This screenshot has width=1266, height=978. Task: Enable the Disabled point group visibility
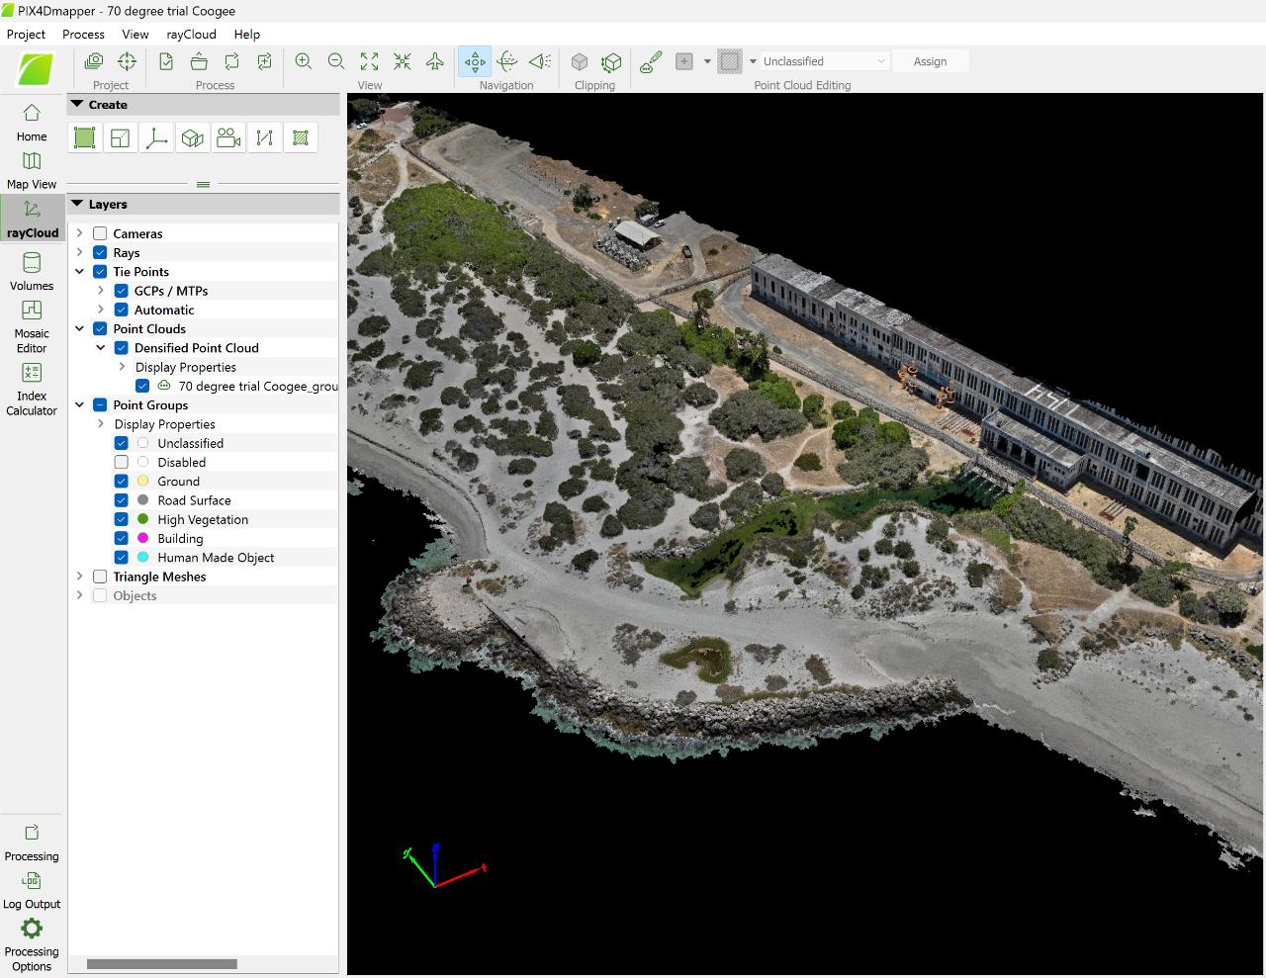[x=121, y=462]
